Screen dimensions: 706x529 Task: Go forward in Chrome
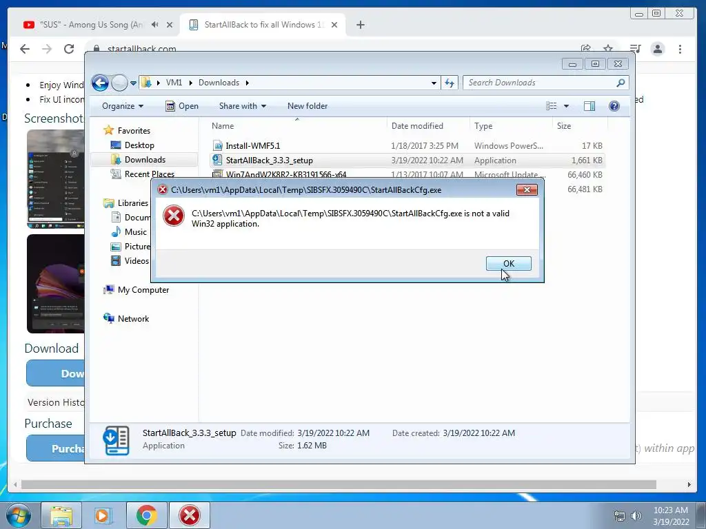[47, 49]
